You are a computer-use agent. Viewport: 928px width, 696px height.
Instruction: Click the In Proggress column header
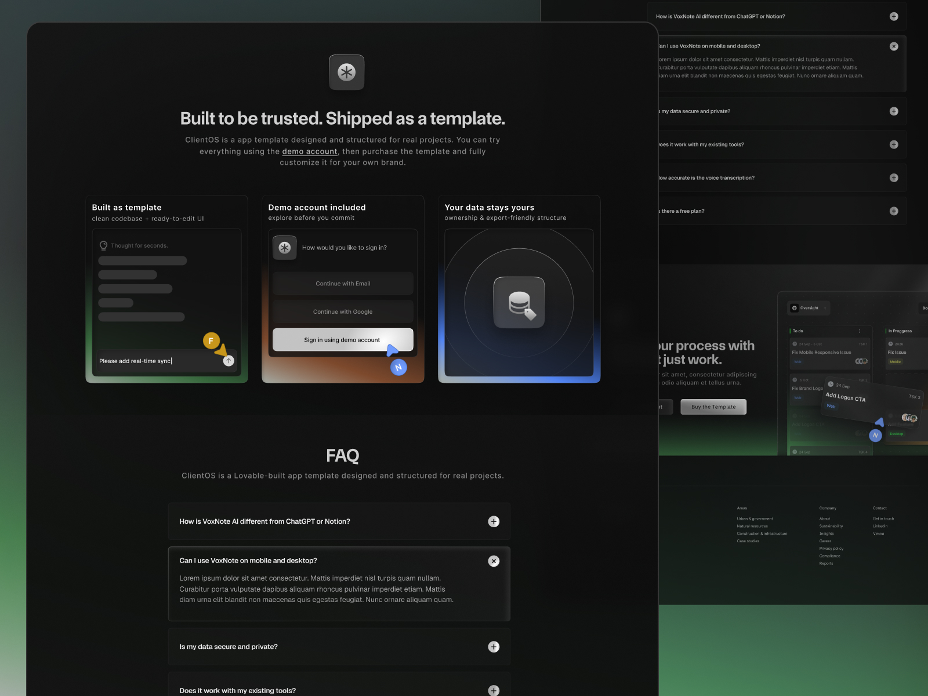click(900, 331)
